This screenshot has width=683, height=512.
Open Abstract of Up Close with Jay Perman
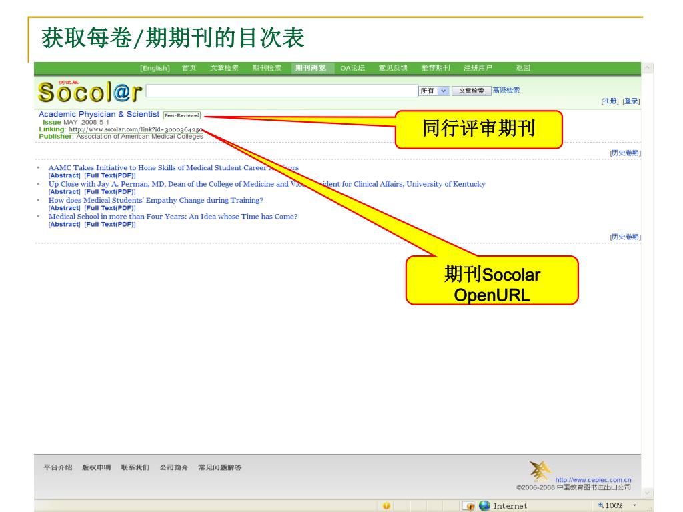click(65, 191)
